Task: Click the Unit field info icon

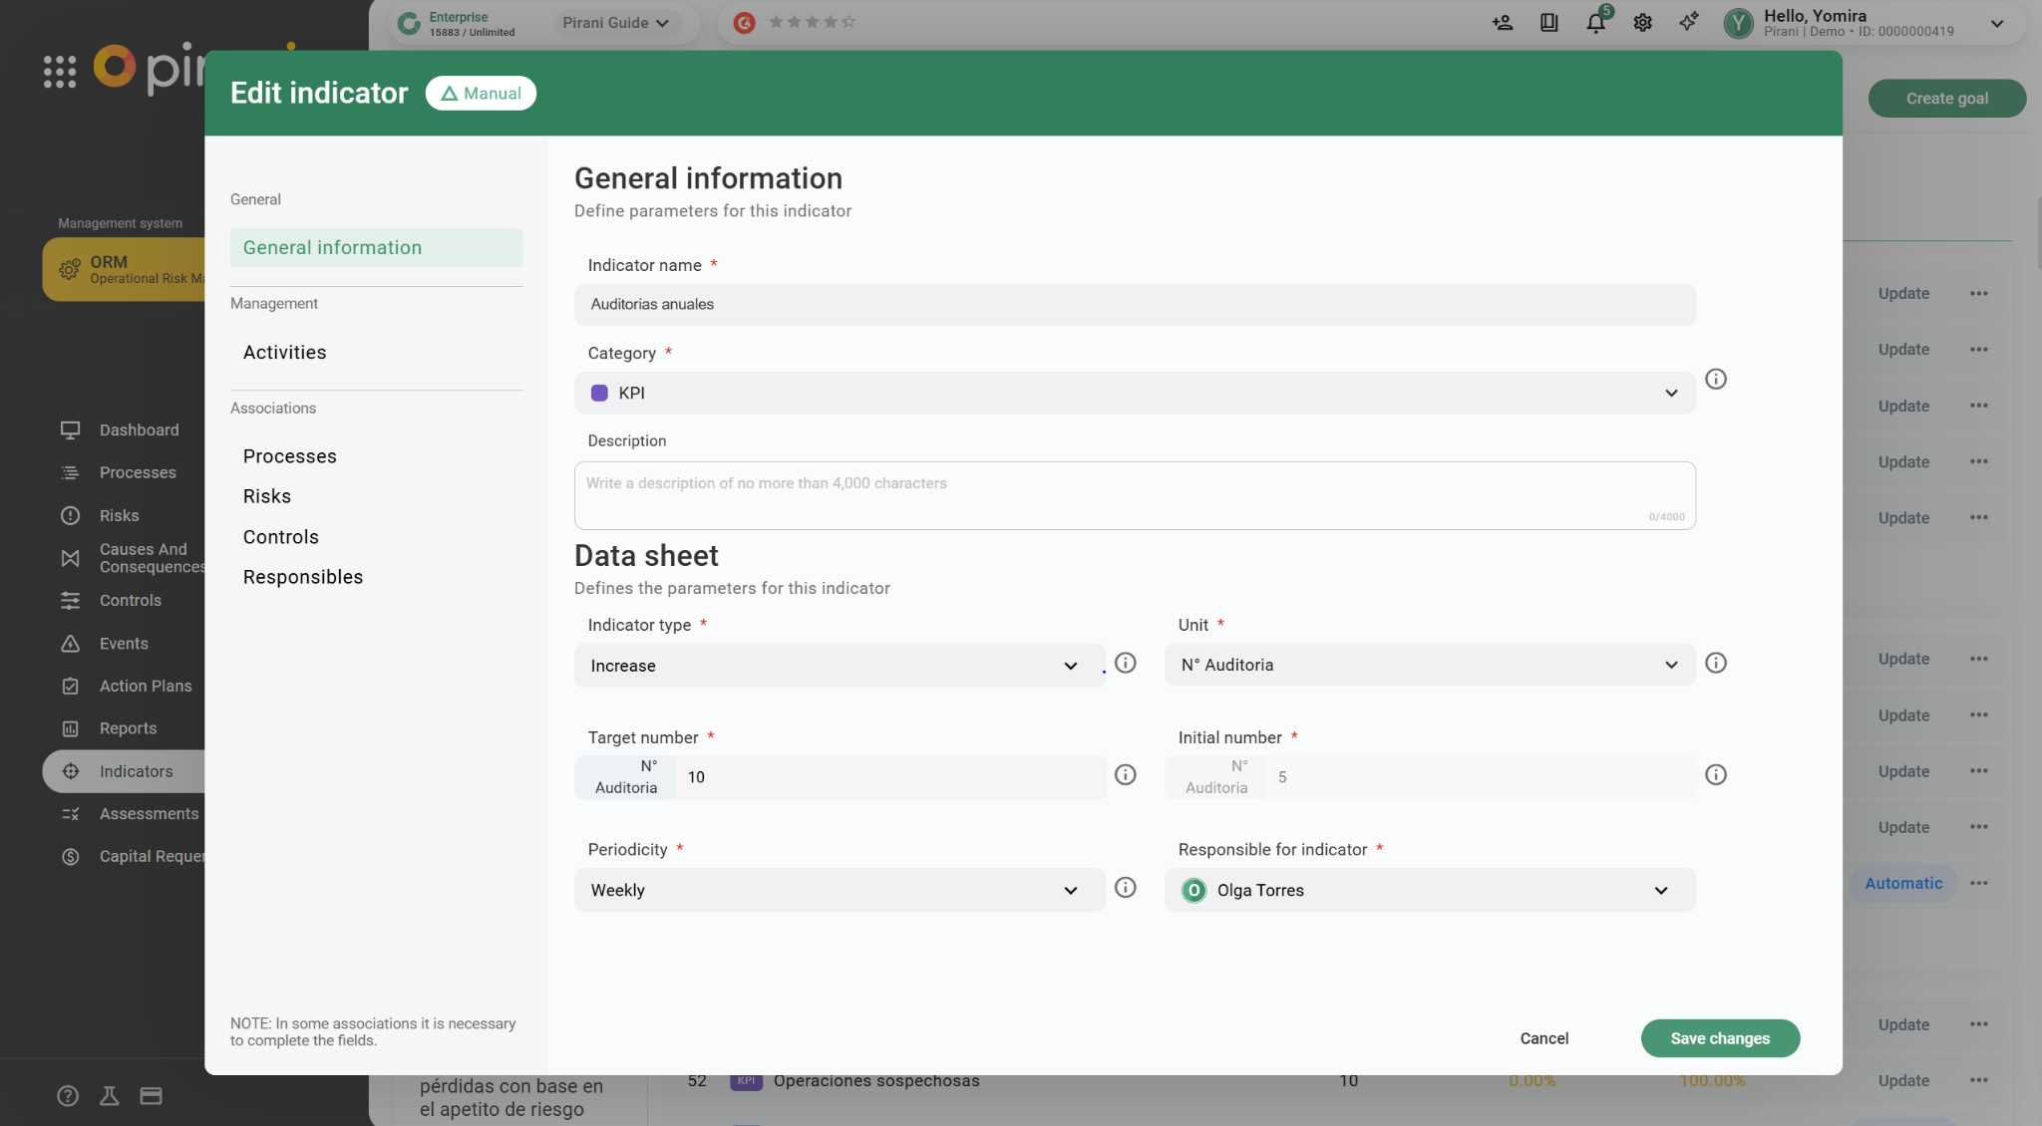Action: click(1715, 663)
